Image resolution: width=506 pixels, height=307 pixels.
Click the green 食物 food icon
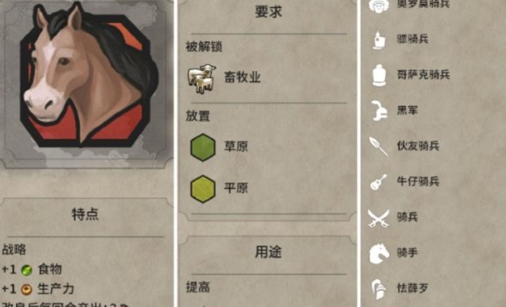click(27, 270)
